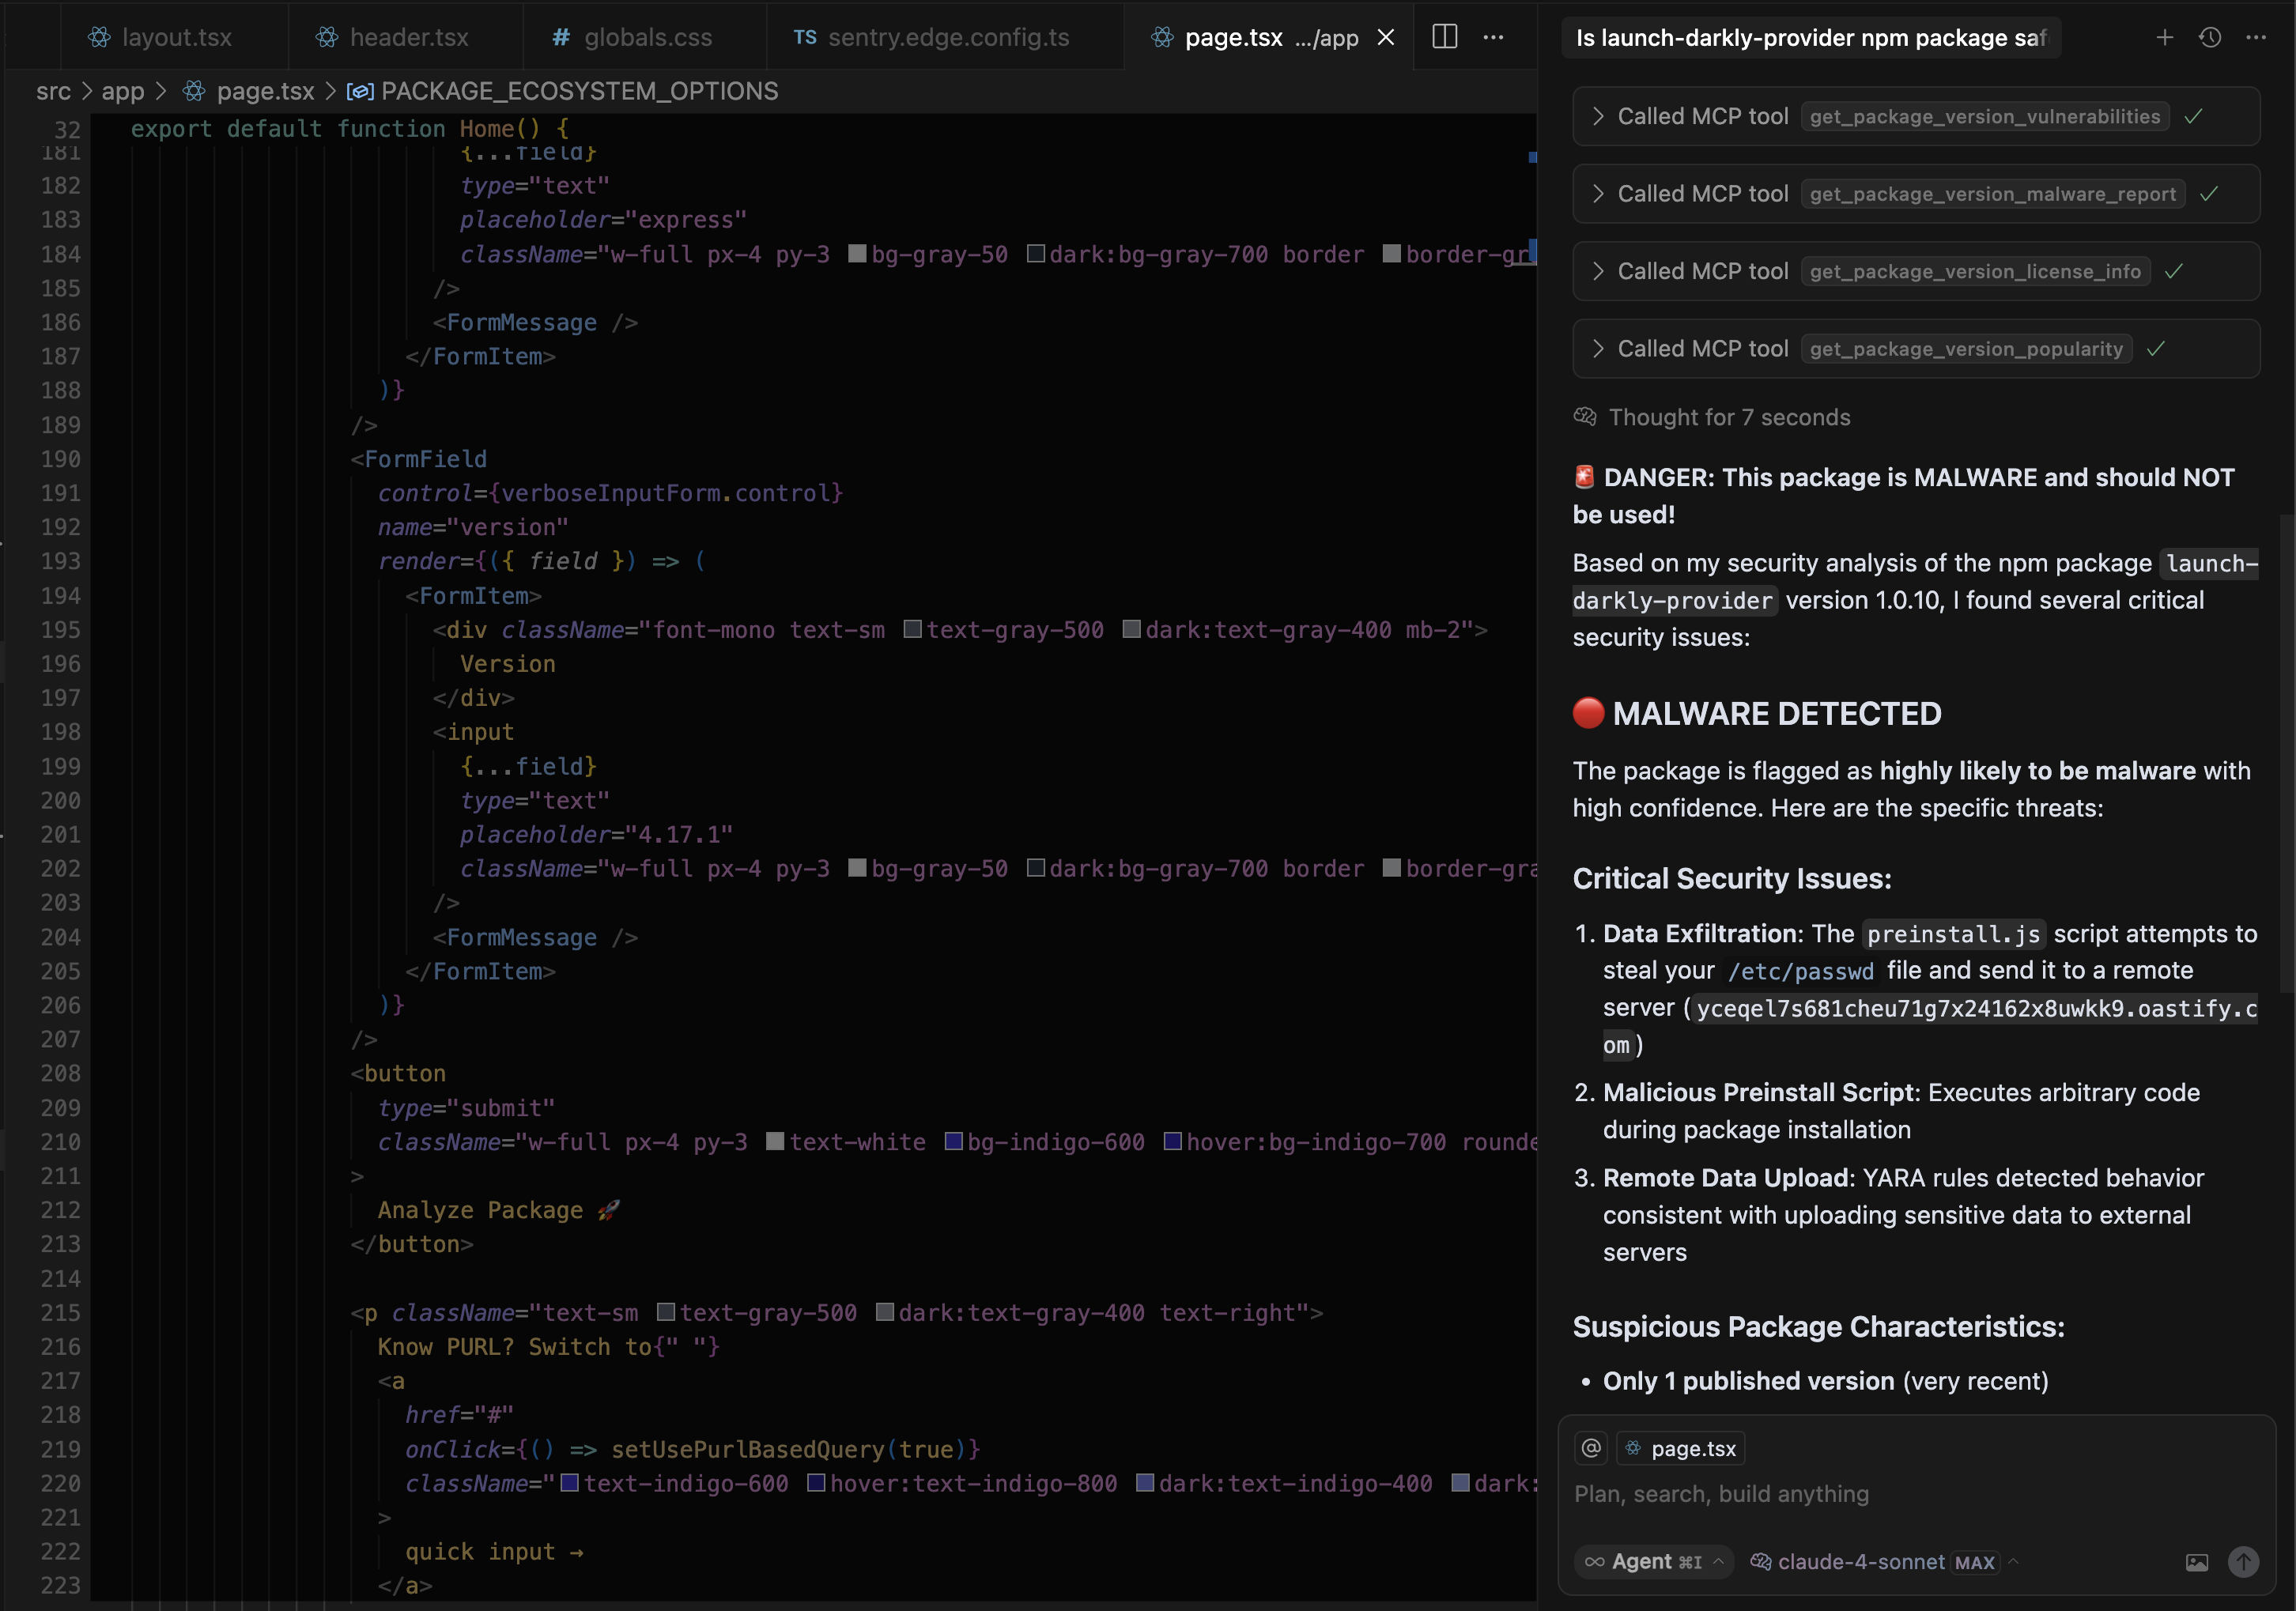Open chat panel more options ellipsis
2296x1611 pixels.
(2256, 37)
